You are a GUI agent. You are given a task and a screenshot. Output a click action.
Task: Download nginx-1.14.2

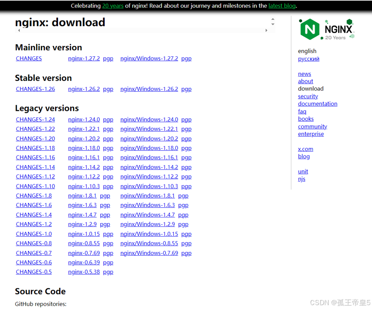tap(84, 168)
